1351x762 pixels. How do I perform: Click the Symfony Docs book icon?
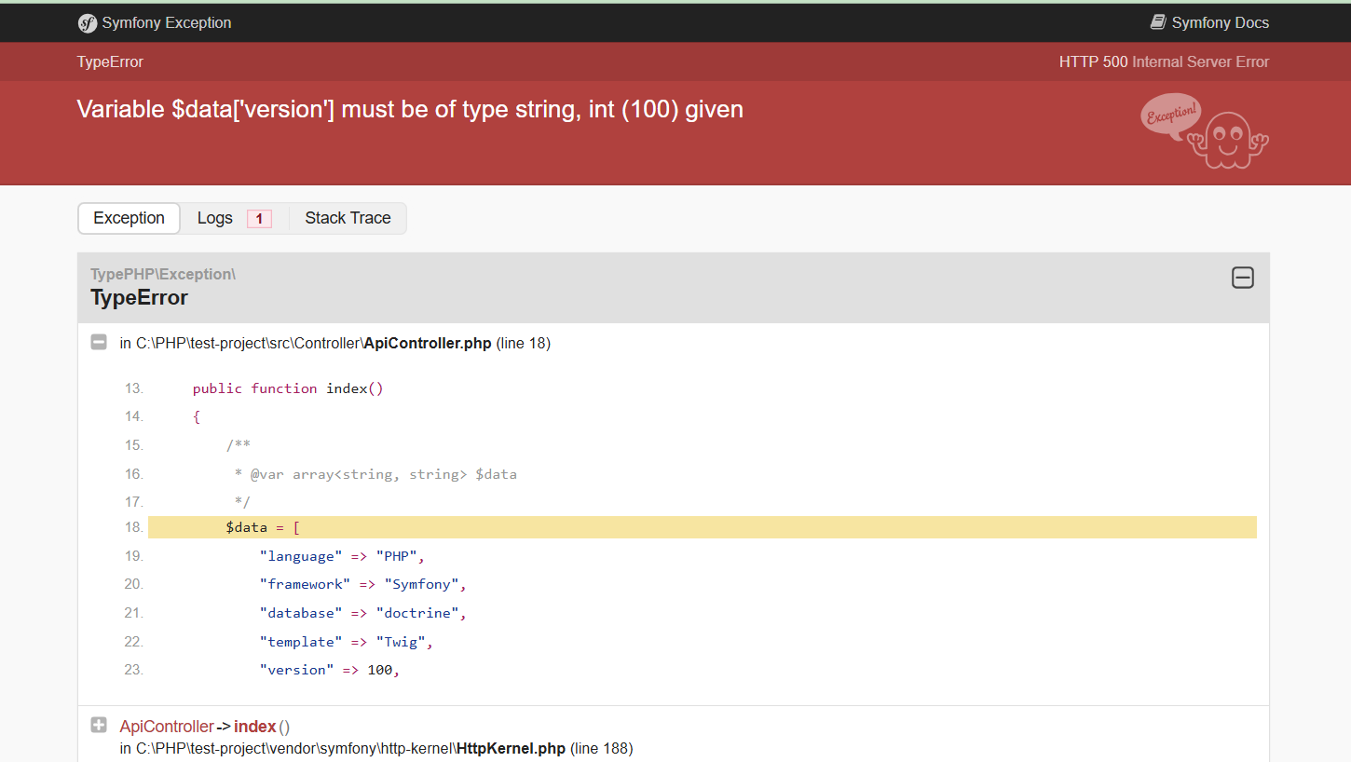1158,22
